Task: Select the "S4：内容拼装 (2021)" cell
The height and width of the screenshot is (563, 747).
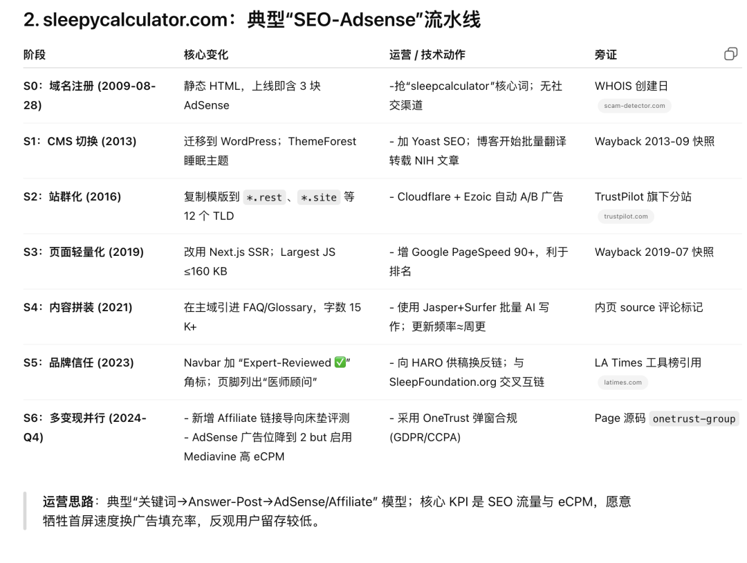Action: click(77, 307)
